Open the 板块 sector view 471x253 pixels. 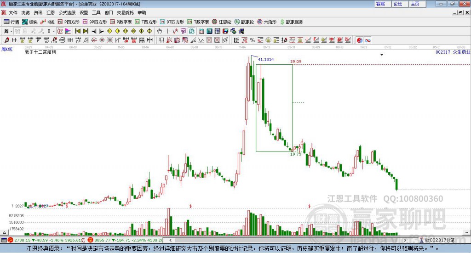point(29,22)
